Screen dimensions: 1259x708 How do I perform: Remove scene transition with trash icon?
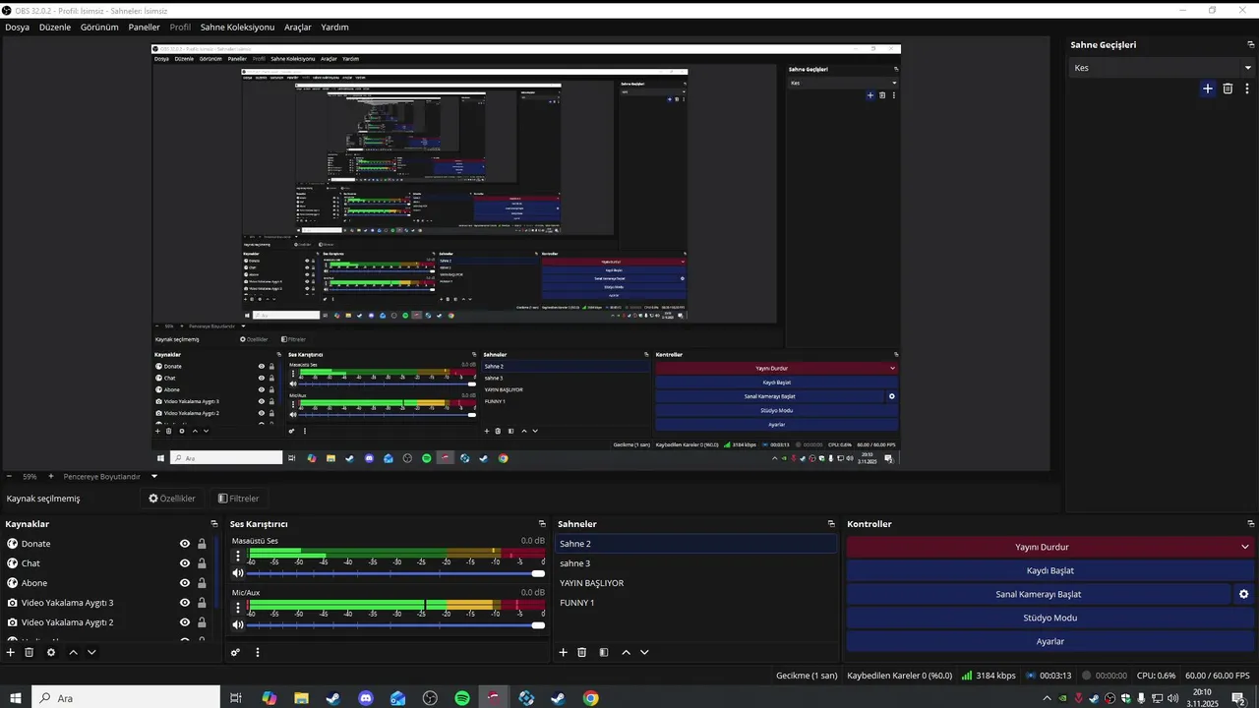point(1228,88)
